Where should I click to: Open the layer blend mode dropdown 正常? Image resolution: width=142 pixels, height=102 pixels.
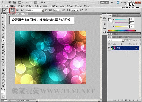pyautogui.click(x=116, y=40)
